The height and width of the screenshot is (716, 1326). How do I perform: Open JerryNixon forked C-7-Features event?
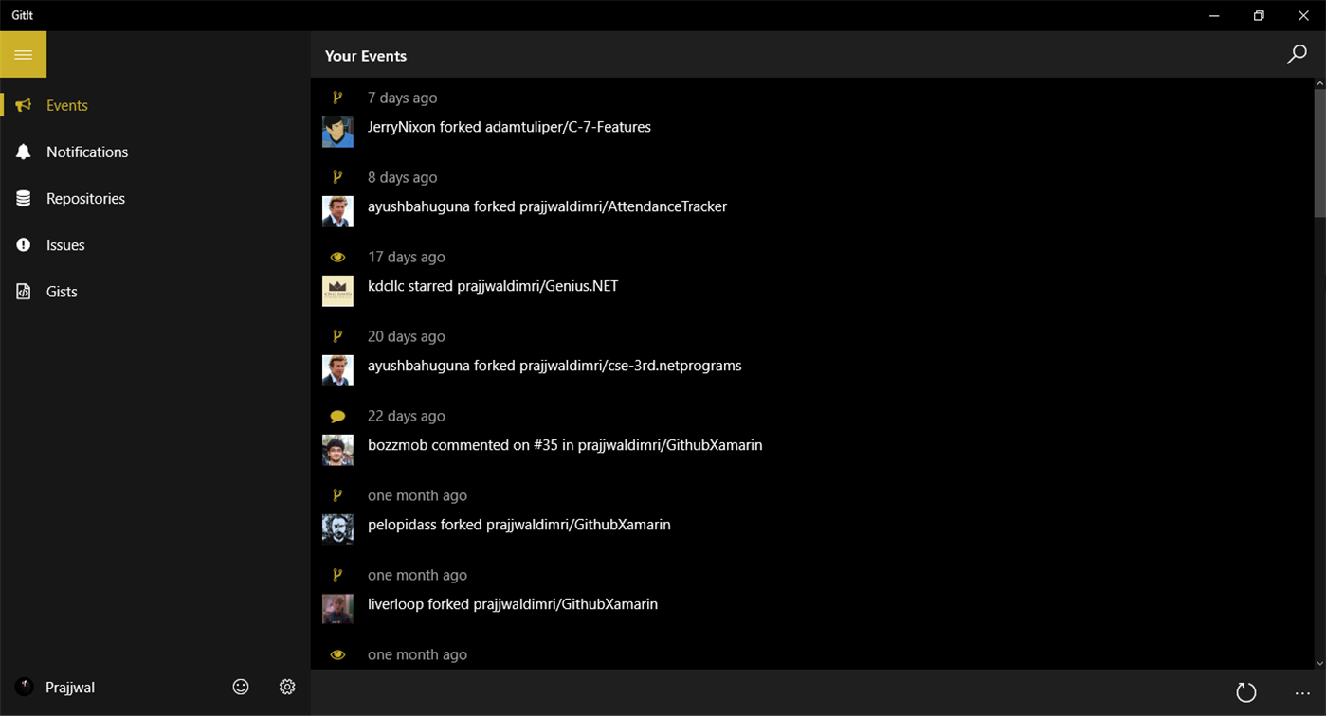click(509, 127)
